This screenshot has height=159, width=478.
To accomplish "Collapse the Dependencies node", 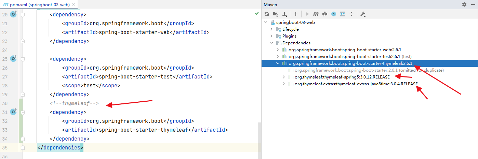I will click(272, 43).
